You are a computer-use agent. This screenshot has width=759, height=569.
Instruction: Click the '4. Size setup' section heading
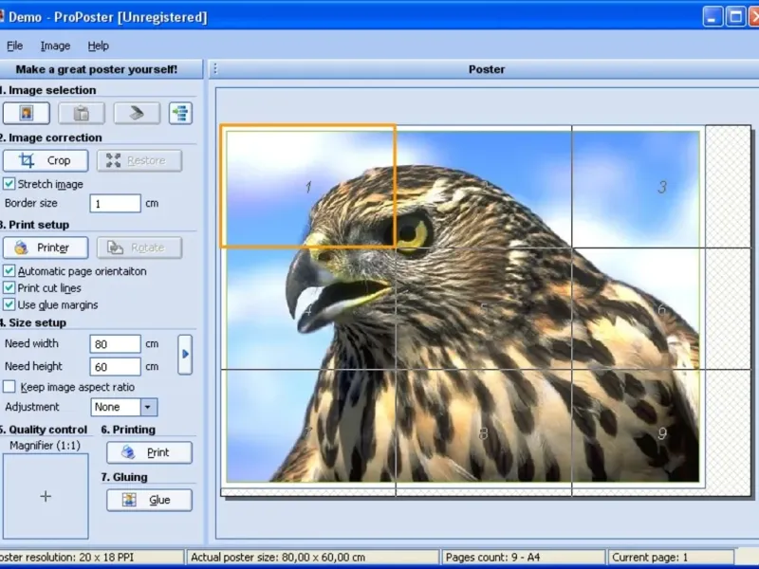click(33, 322)
